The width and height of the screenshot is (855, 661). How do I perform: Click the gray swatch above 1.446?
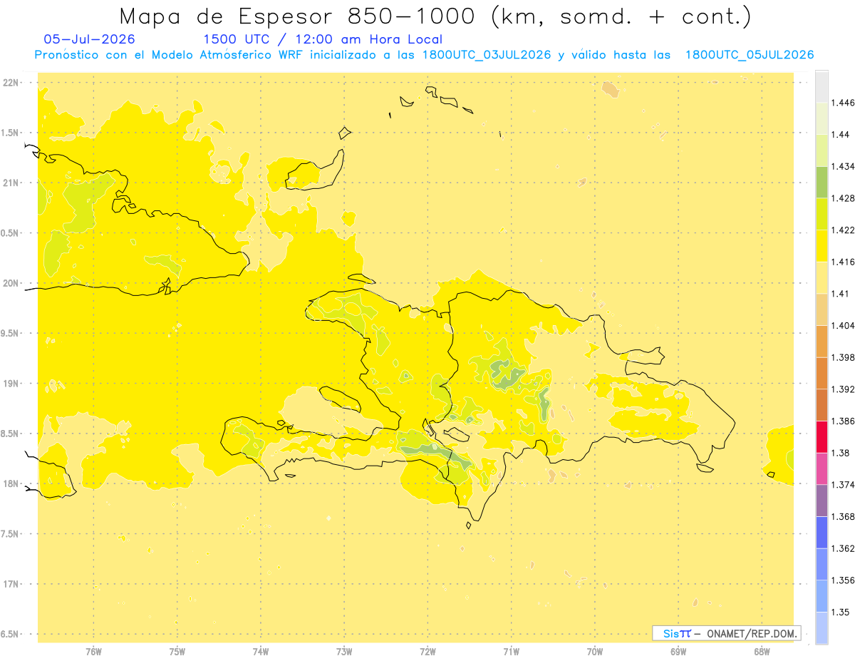point(822,86)
